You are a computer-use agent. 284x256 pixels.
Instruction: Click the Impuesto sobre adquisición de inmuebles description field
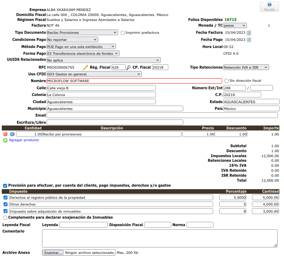[x=111, y=211]
